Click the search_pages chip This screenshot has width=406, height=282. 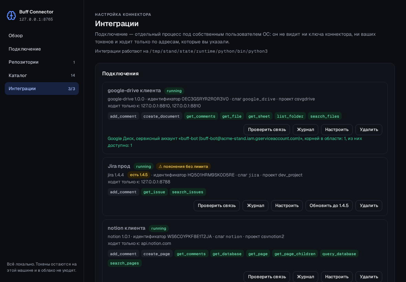[125, 263]
